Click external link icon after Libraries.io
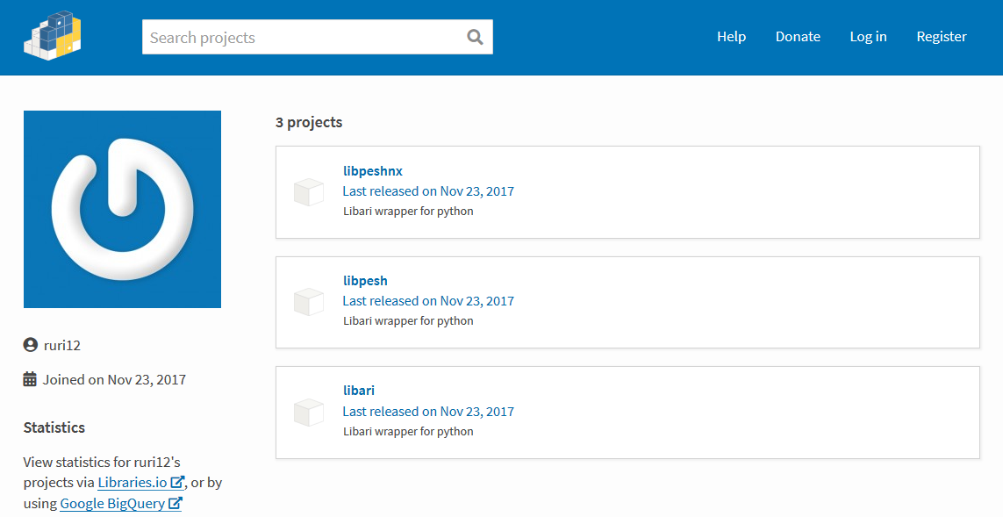The width and height of the screenshot is (1003, 517). (x=178, y=482)
